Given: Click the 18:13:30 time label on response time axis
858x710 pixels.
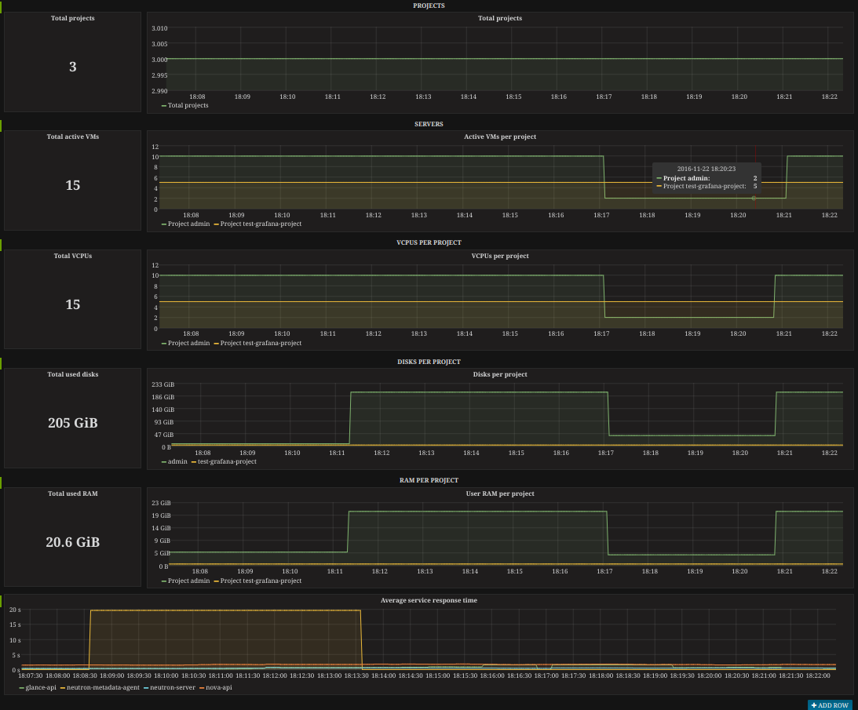Looking at the screenshot, I should [x=356, y=675].
